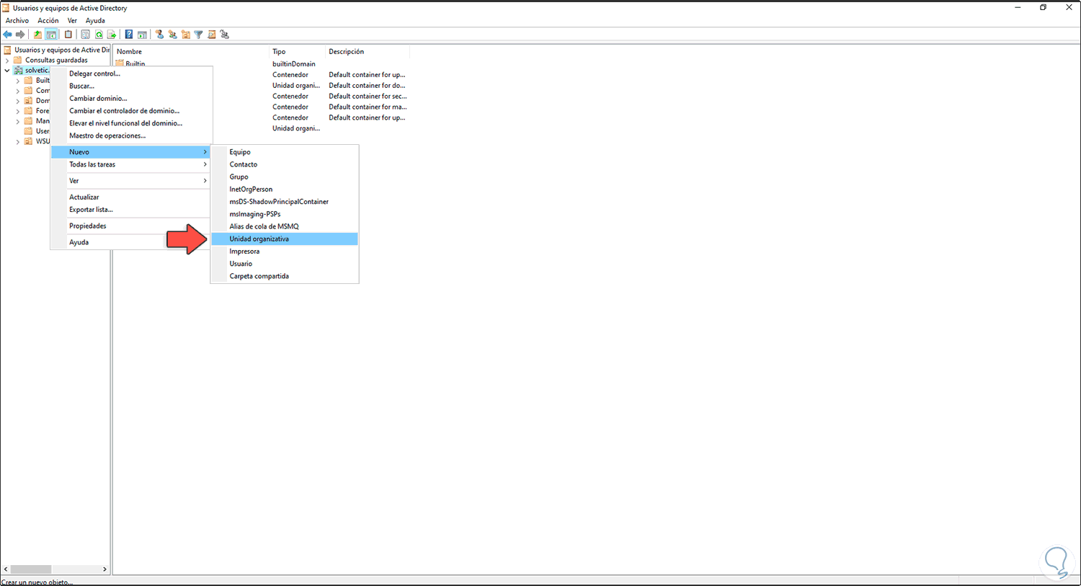Select Cambiar dominio... in the context menu
Screen dimensions: 1081x586
click(x=130, y=98)
